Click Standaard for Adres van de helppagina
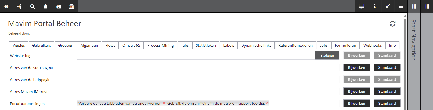 (x=387, y=79)
